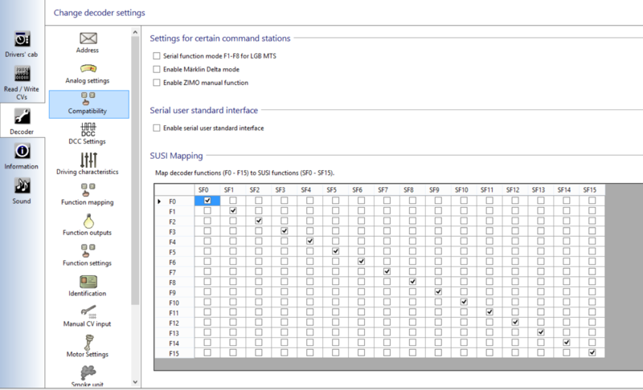
Task: Enable ZIMO manual function checkbox
Action: (x=156, y=83)
